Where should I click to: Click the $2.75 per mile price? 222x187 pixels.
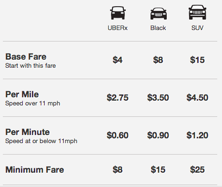coord(118,97)
